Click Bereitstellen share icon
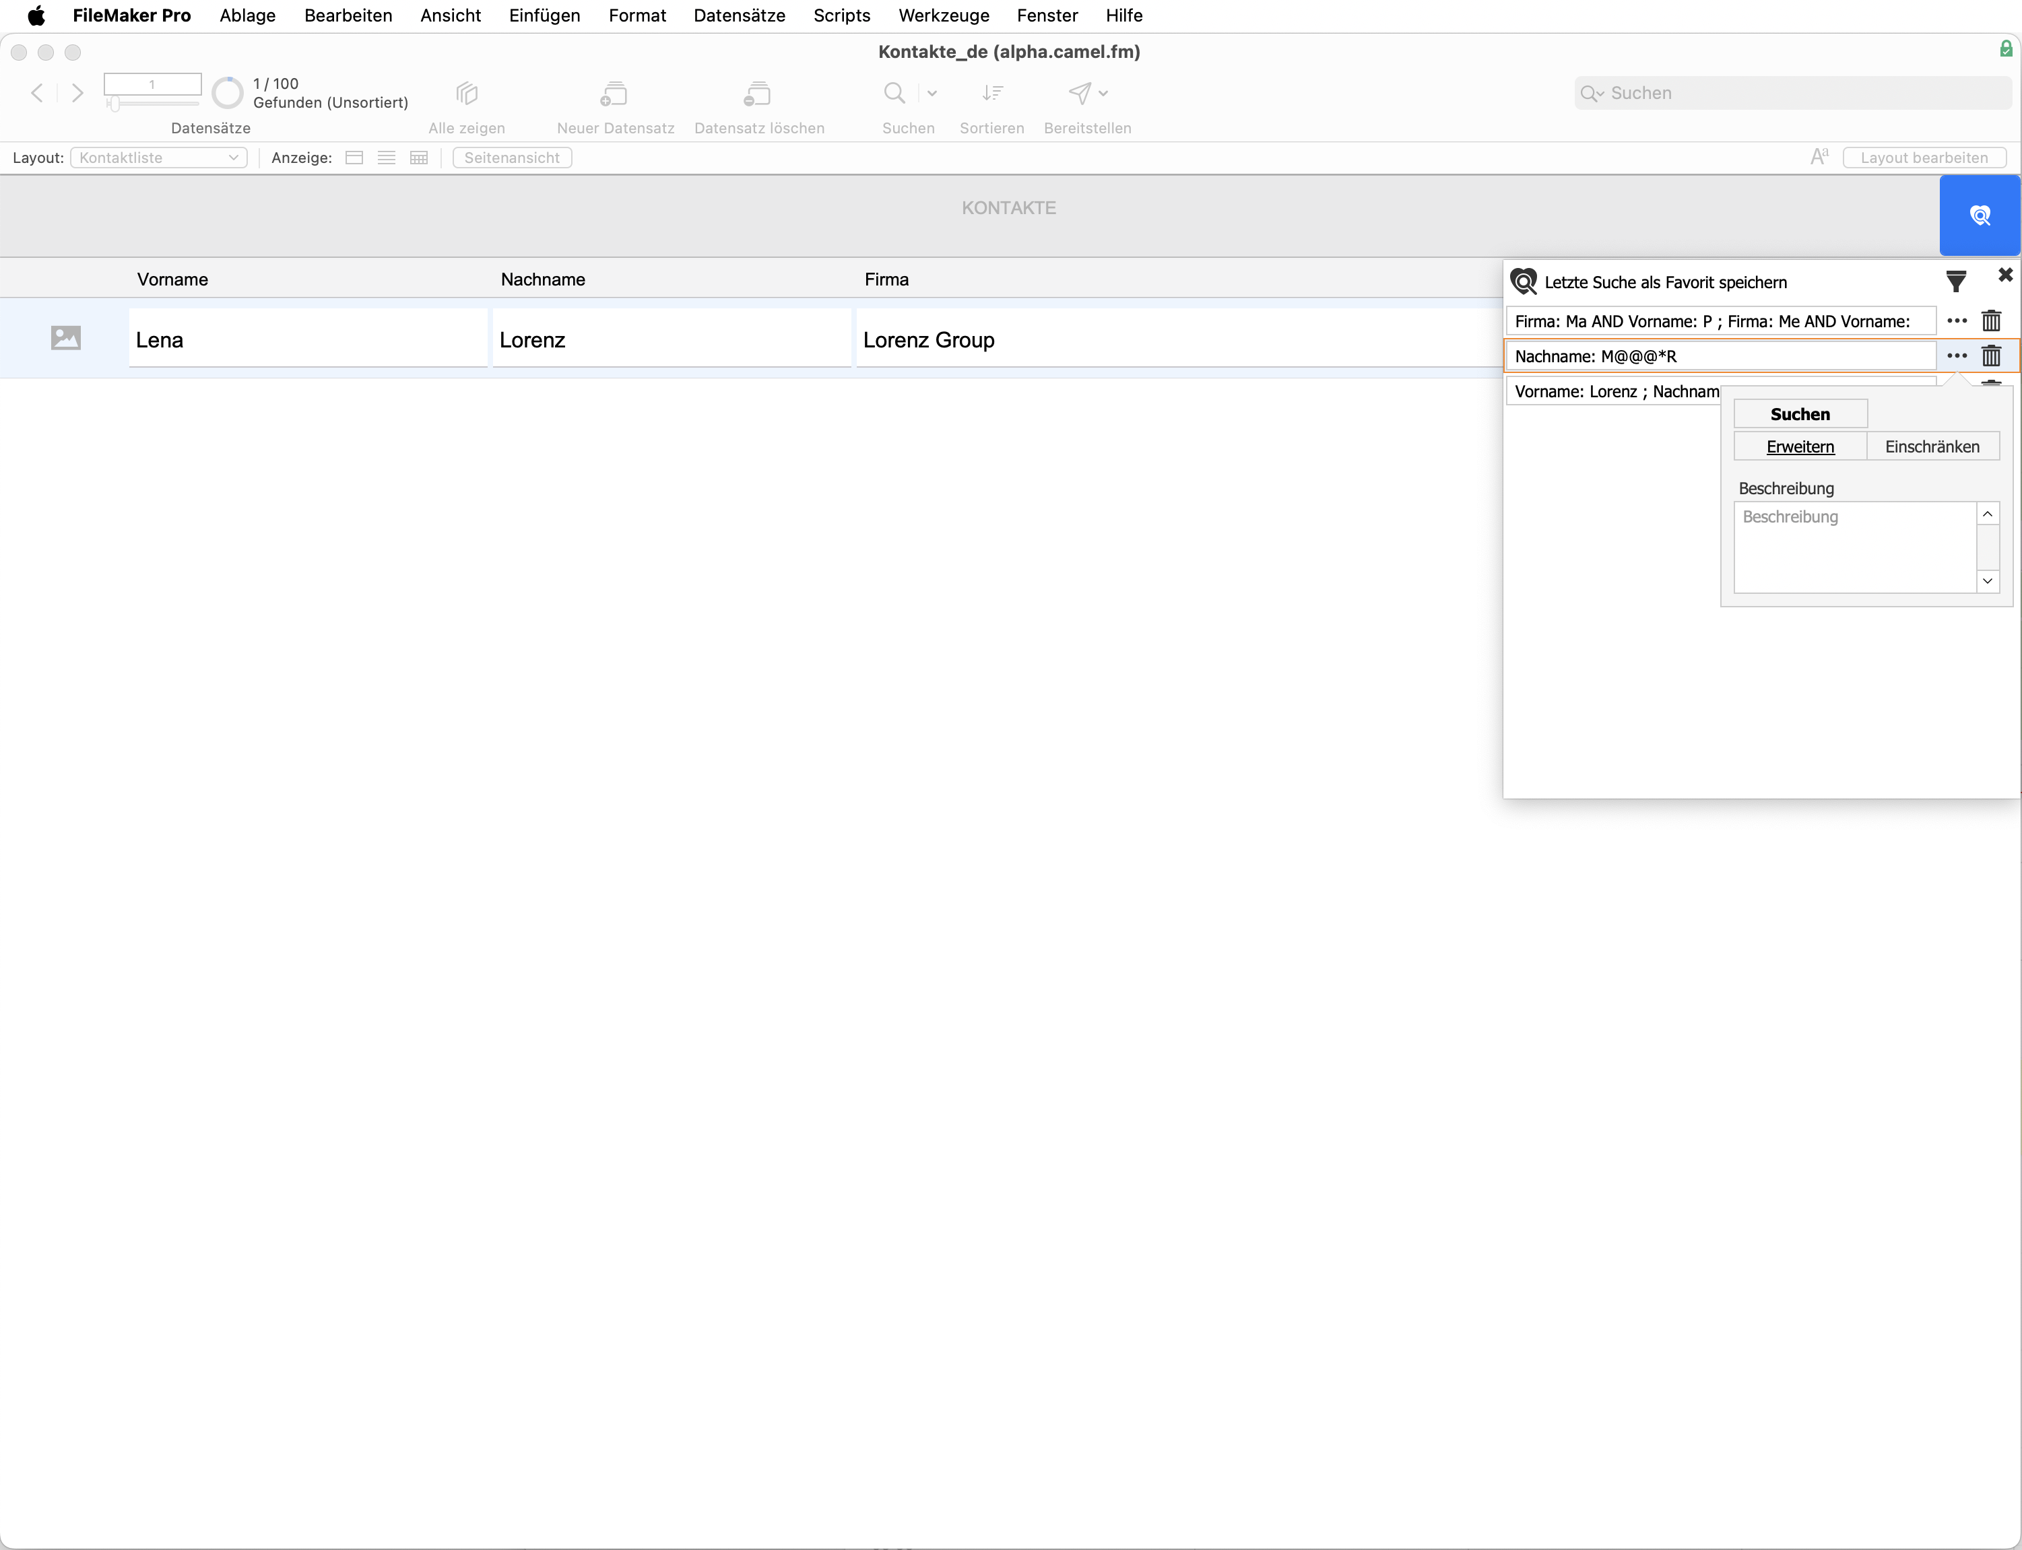 tap(1079, 93)
